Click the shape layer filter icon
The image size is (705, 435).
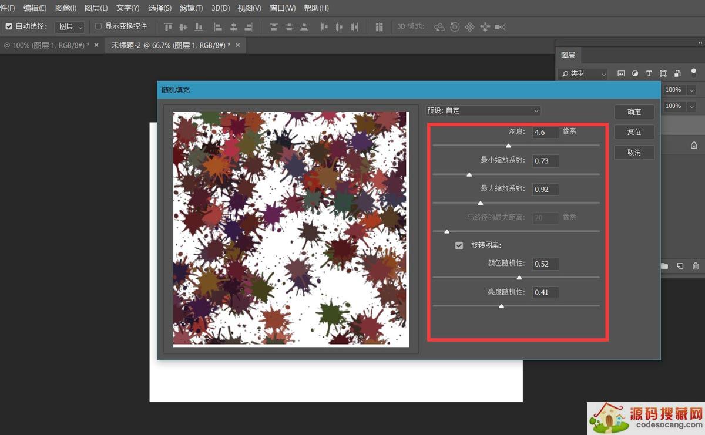point(663,73)
